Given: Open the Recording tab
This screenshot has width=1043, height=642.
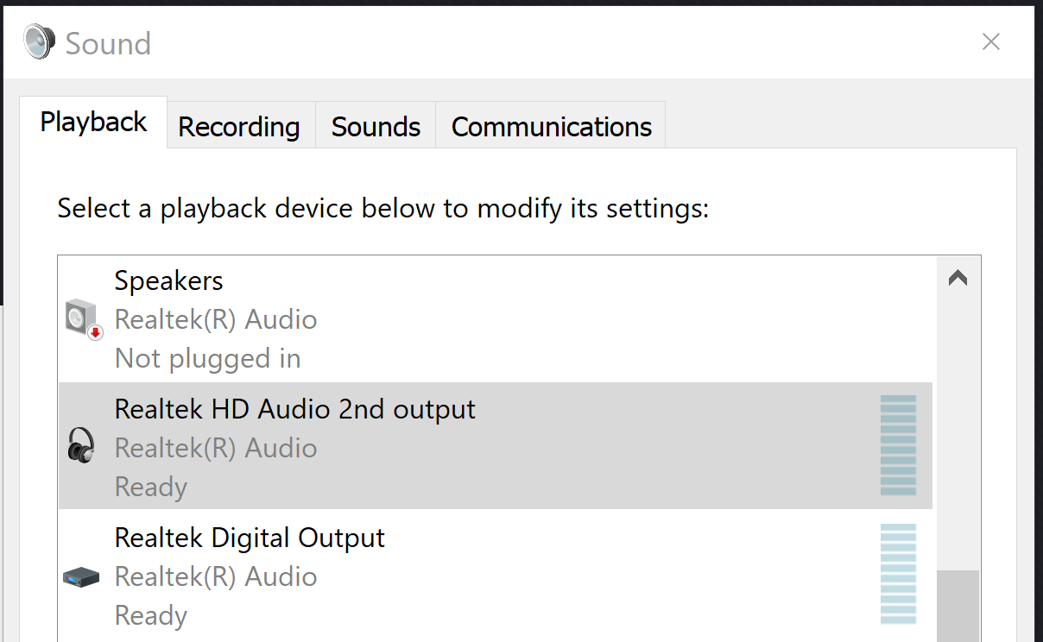Looking at the screenshot, I should pos(239,127).
